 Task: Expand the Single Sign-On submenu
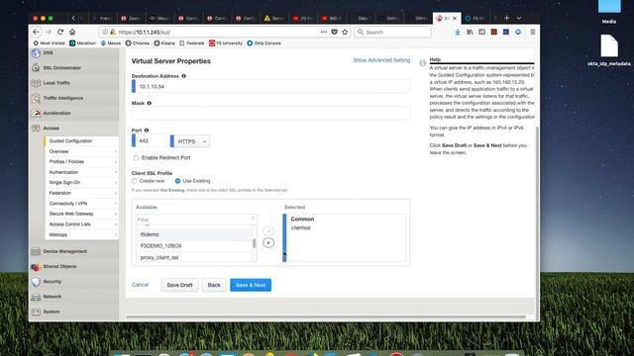tap(115, 182)
